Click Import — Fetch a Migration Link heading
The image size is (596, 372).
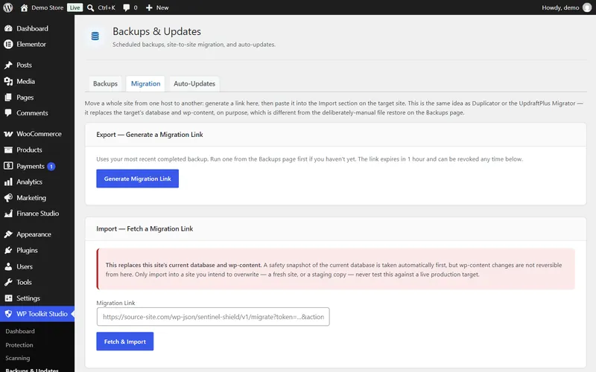(145, 229)
